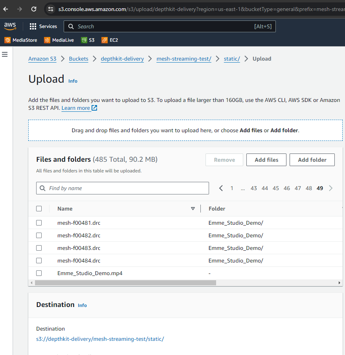This screenshot has width=345, height=355.
Task: Click file name mesh-f00481.drc
Action: [79, 223]
